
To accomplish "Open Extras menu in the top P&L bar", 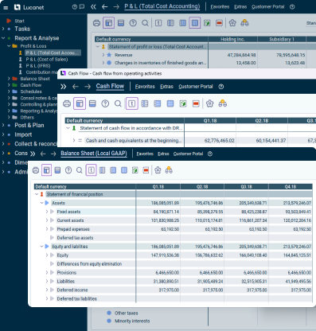I will pyautogui.click(x=240, y=7).
